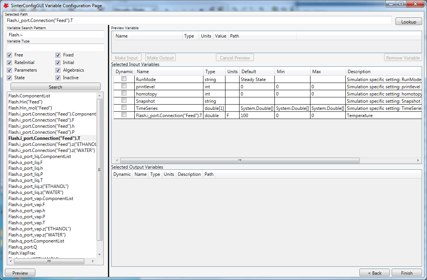
Task: Check Dynamic box for printlevel row
Action: (x=124, y=86)
